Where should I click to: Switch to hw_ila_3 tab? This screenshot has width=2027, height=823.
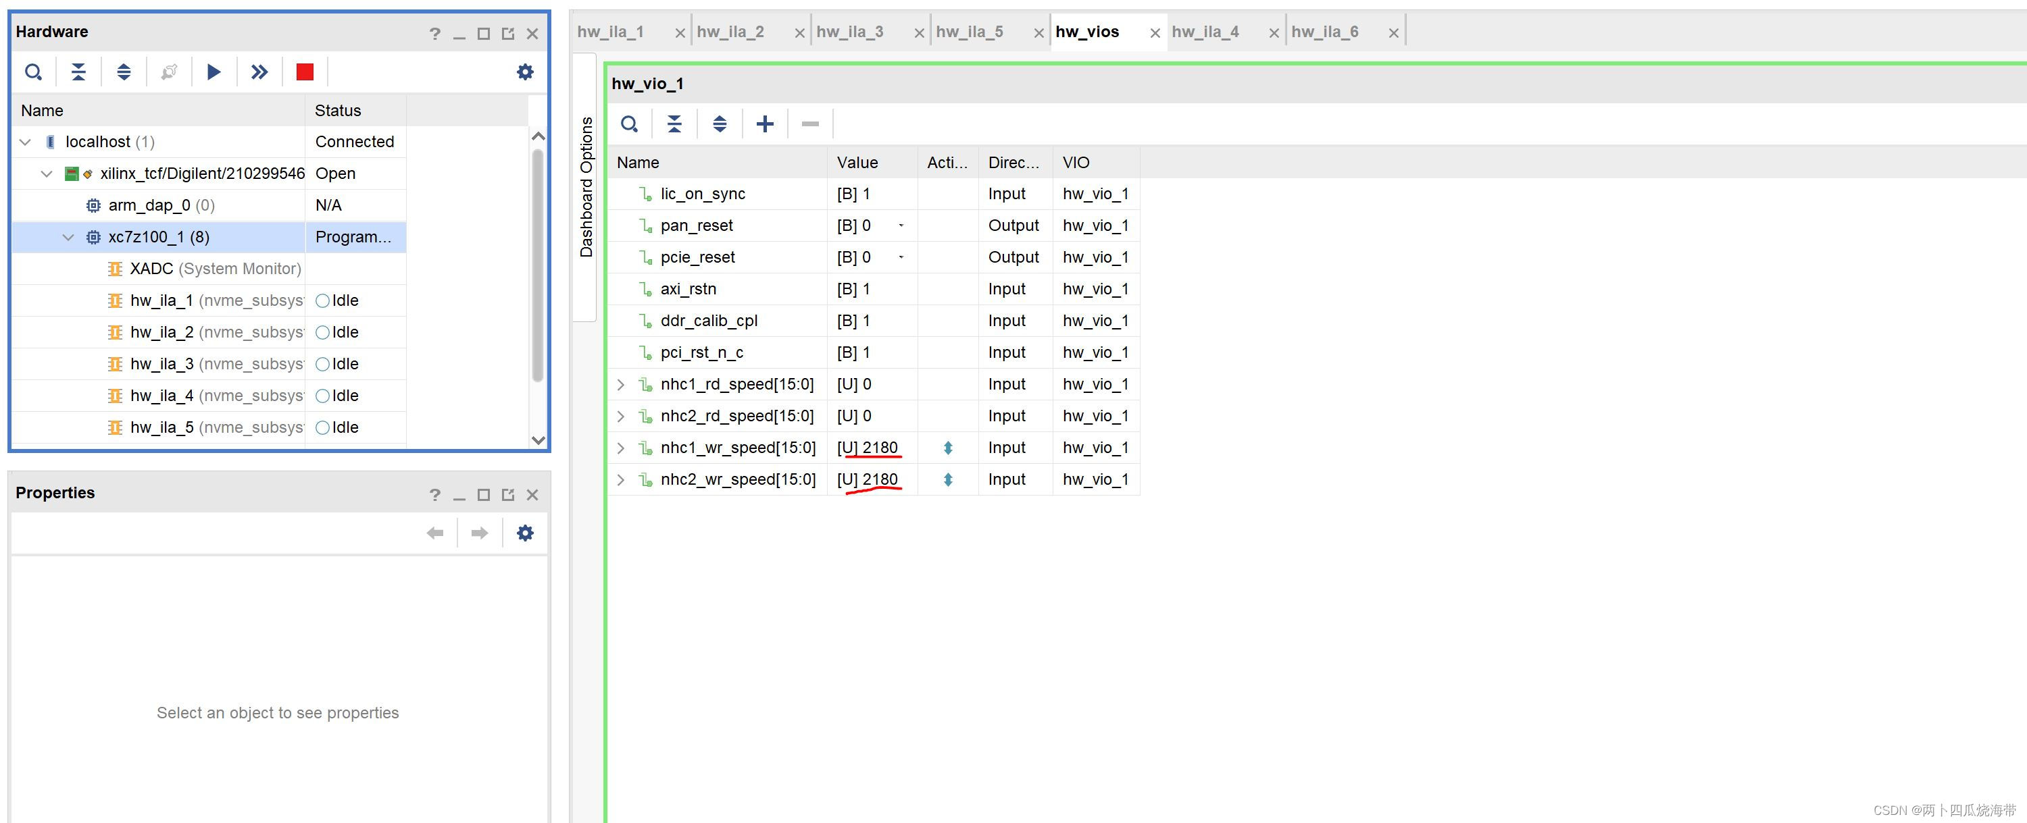click(x=850, y=32)
